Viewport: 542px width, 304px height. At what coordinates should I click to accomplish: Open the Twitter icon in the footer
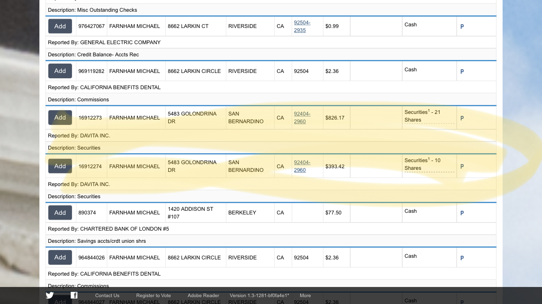tap(50, 295)
